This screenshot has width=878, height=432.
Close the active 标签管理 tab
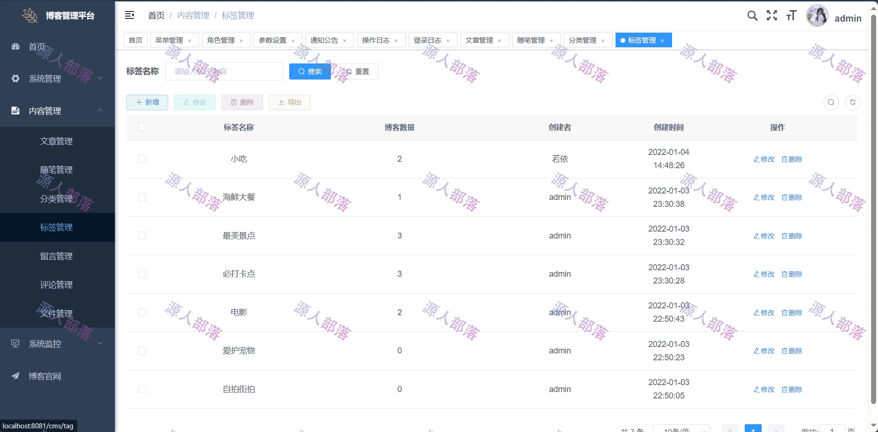(662, 40)
